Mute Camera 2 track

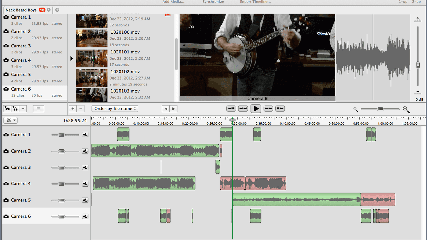tap(85, 151)
